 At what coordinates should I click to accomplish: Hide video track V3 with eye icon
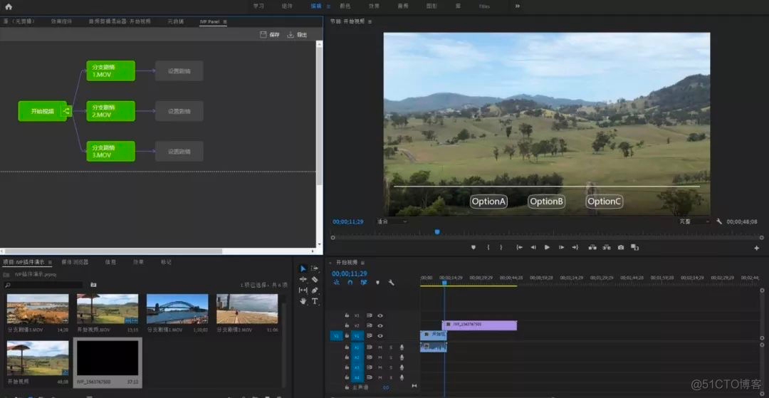(380, 315)
